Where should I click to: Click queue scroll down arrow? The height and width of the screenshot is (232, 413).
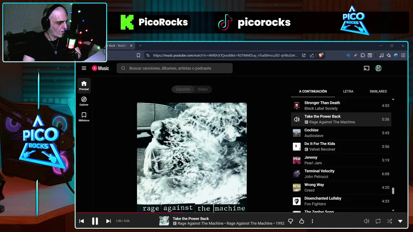tap(393, 210)
